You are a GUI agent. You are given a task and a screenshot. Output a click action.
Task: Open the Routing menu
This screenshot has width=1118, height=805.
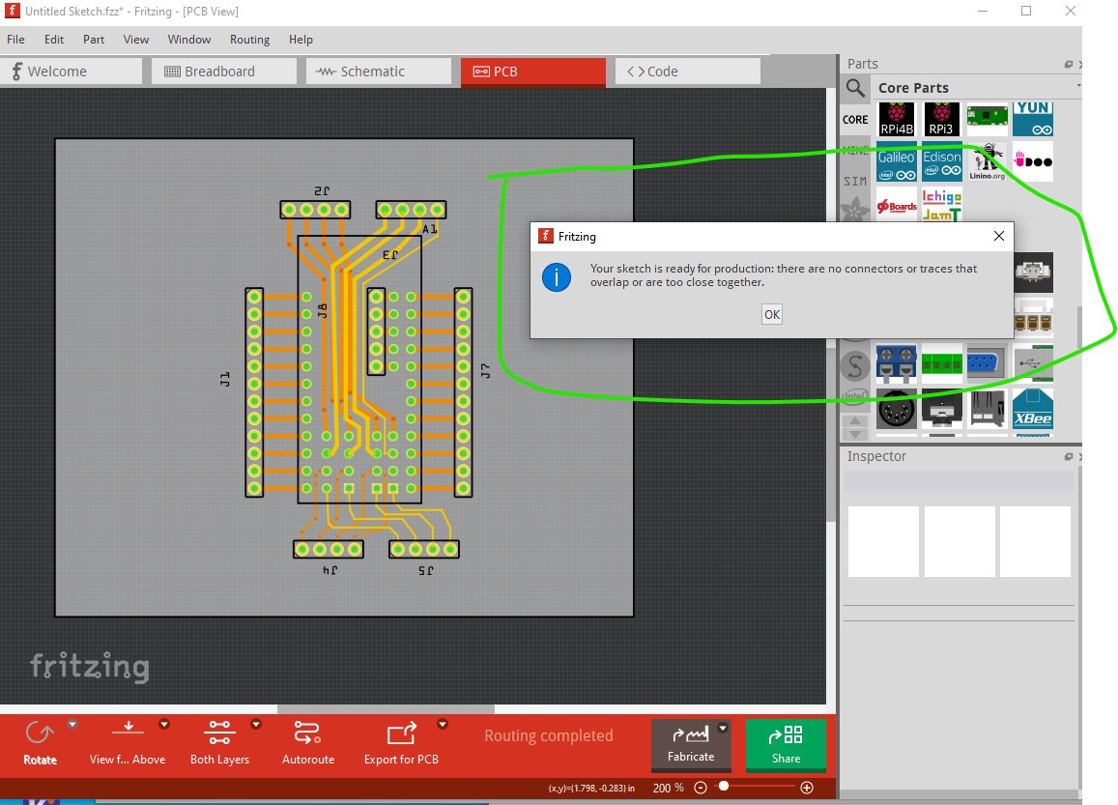249,40
